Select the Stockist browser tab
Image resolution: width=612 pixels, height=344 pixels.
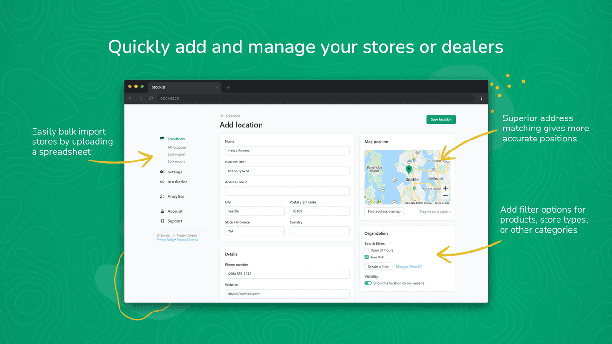coord(184,87)
